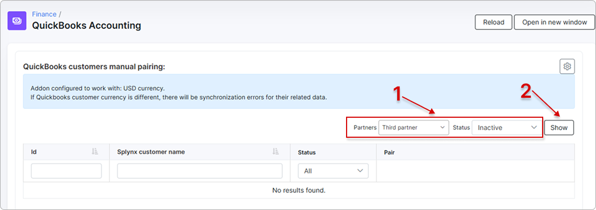Open the Status column filter set to All
Image resolution: width=596 pixels, height=210 pixels.
(x=333, y=171)
